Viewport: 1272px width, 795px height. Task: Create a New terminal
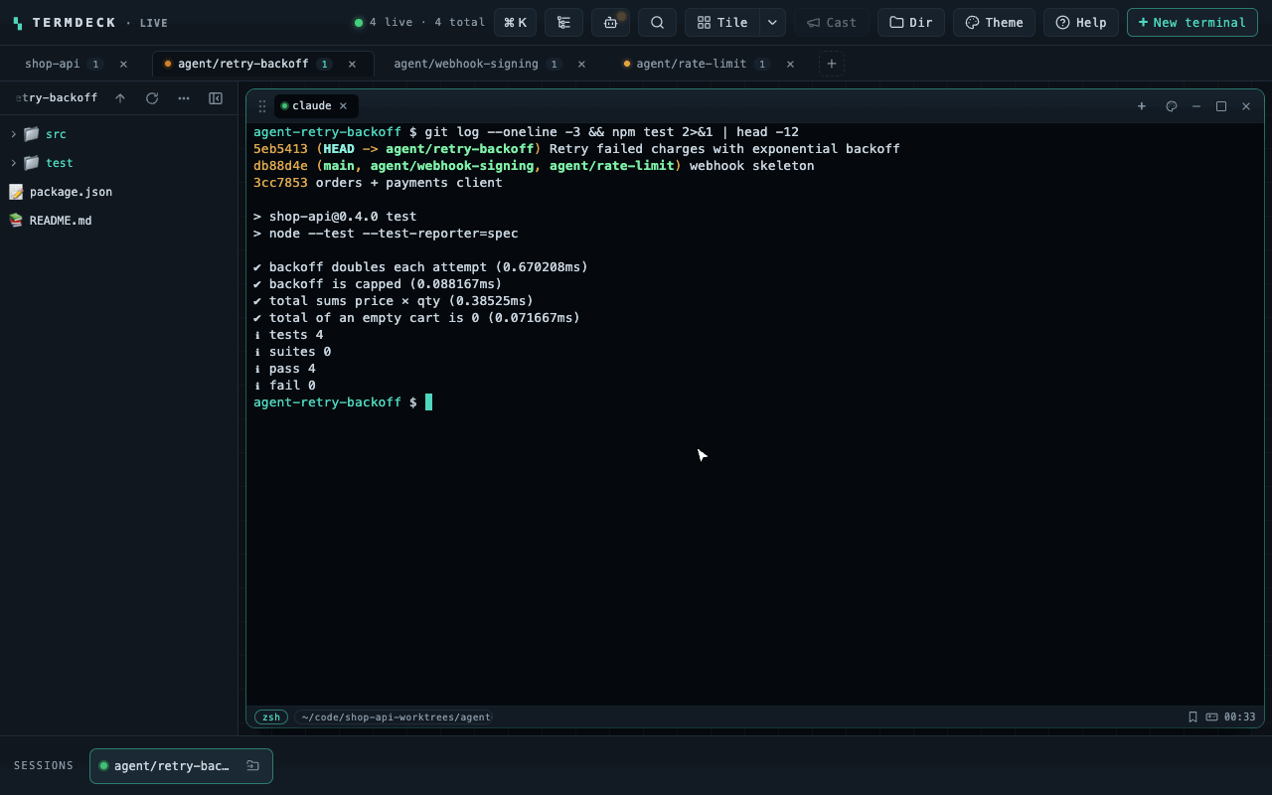1192,22
